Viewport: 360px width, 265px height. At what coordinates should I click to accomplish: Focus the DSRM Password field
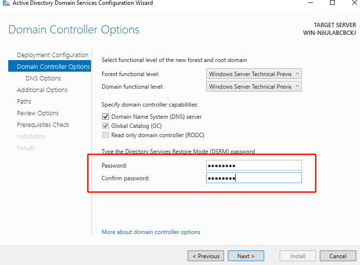point(254,165)
